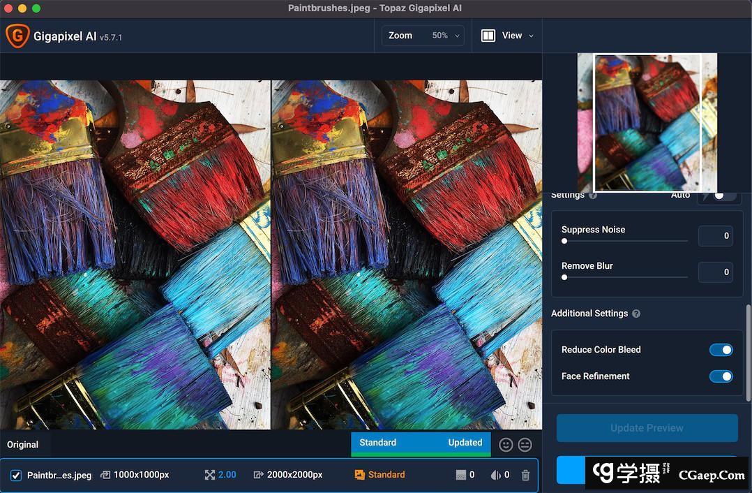
Task: Select the Standard Updated preview tab
Action: click(421, 443)
